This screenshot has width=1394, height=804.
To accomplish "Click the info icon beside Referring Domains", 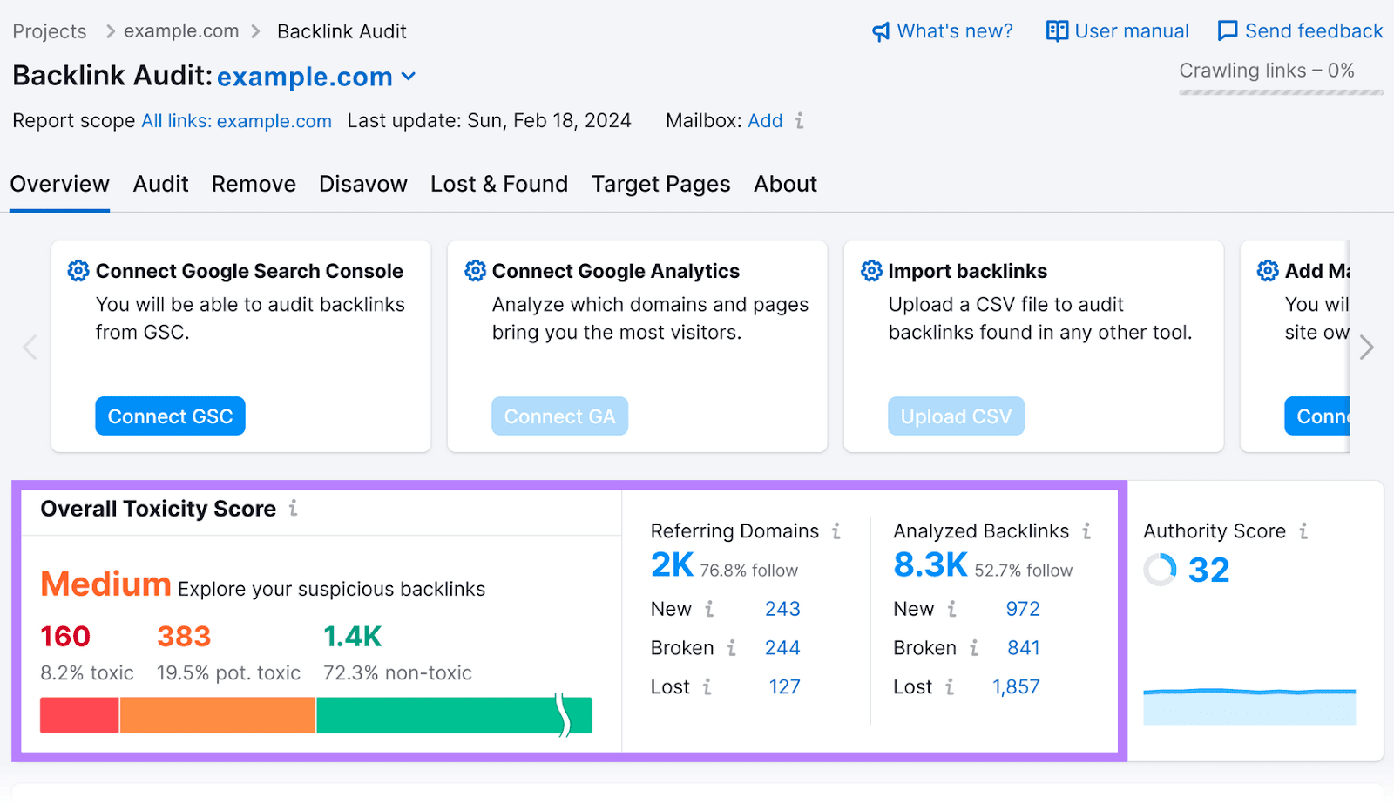I will click(x=836, y=530).
